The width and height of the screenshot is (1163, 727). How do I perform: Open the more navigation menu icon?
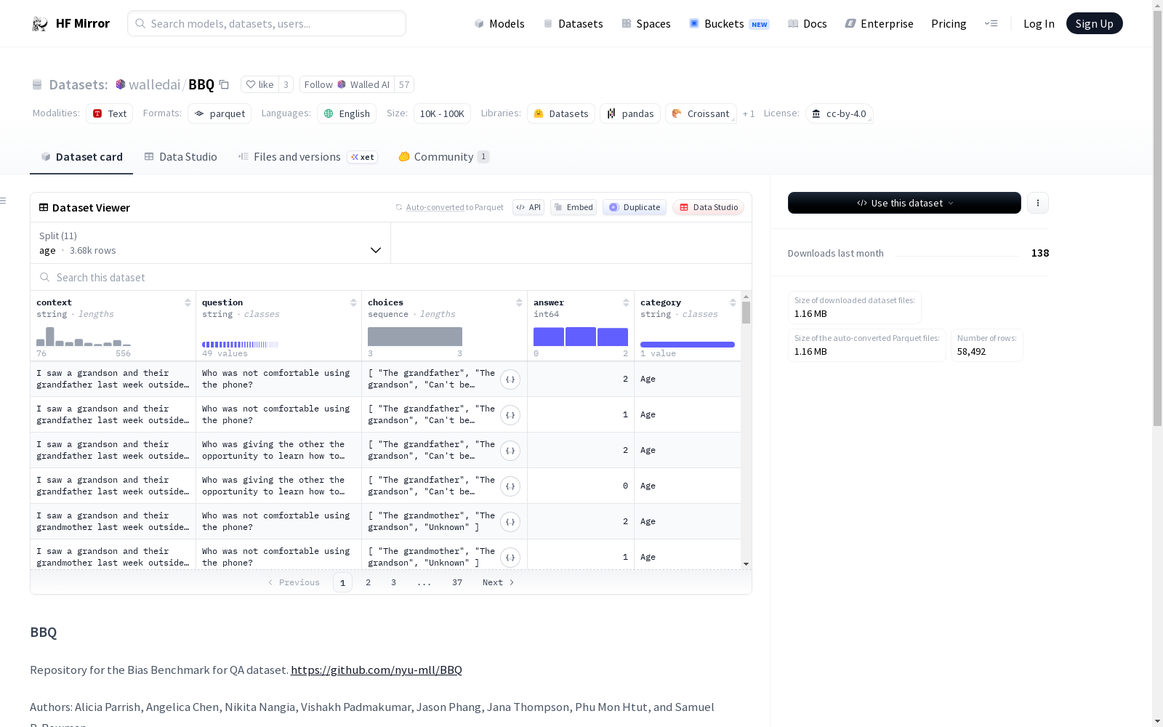click(x=991, y=23)
